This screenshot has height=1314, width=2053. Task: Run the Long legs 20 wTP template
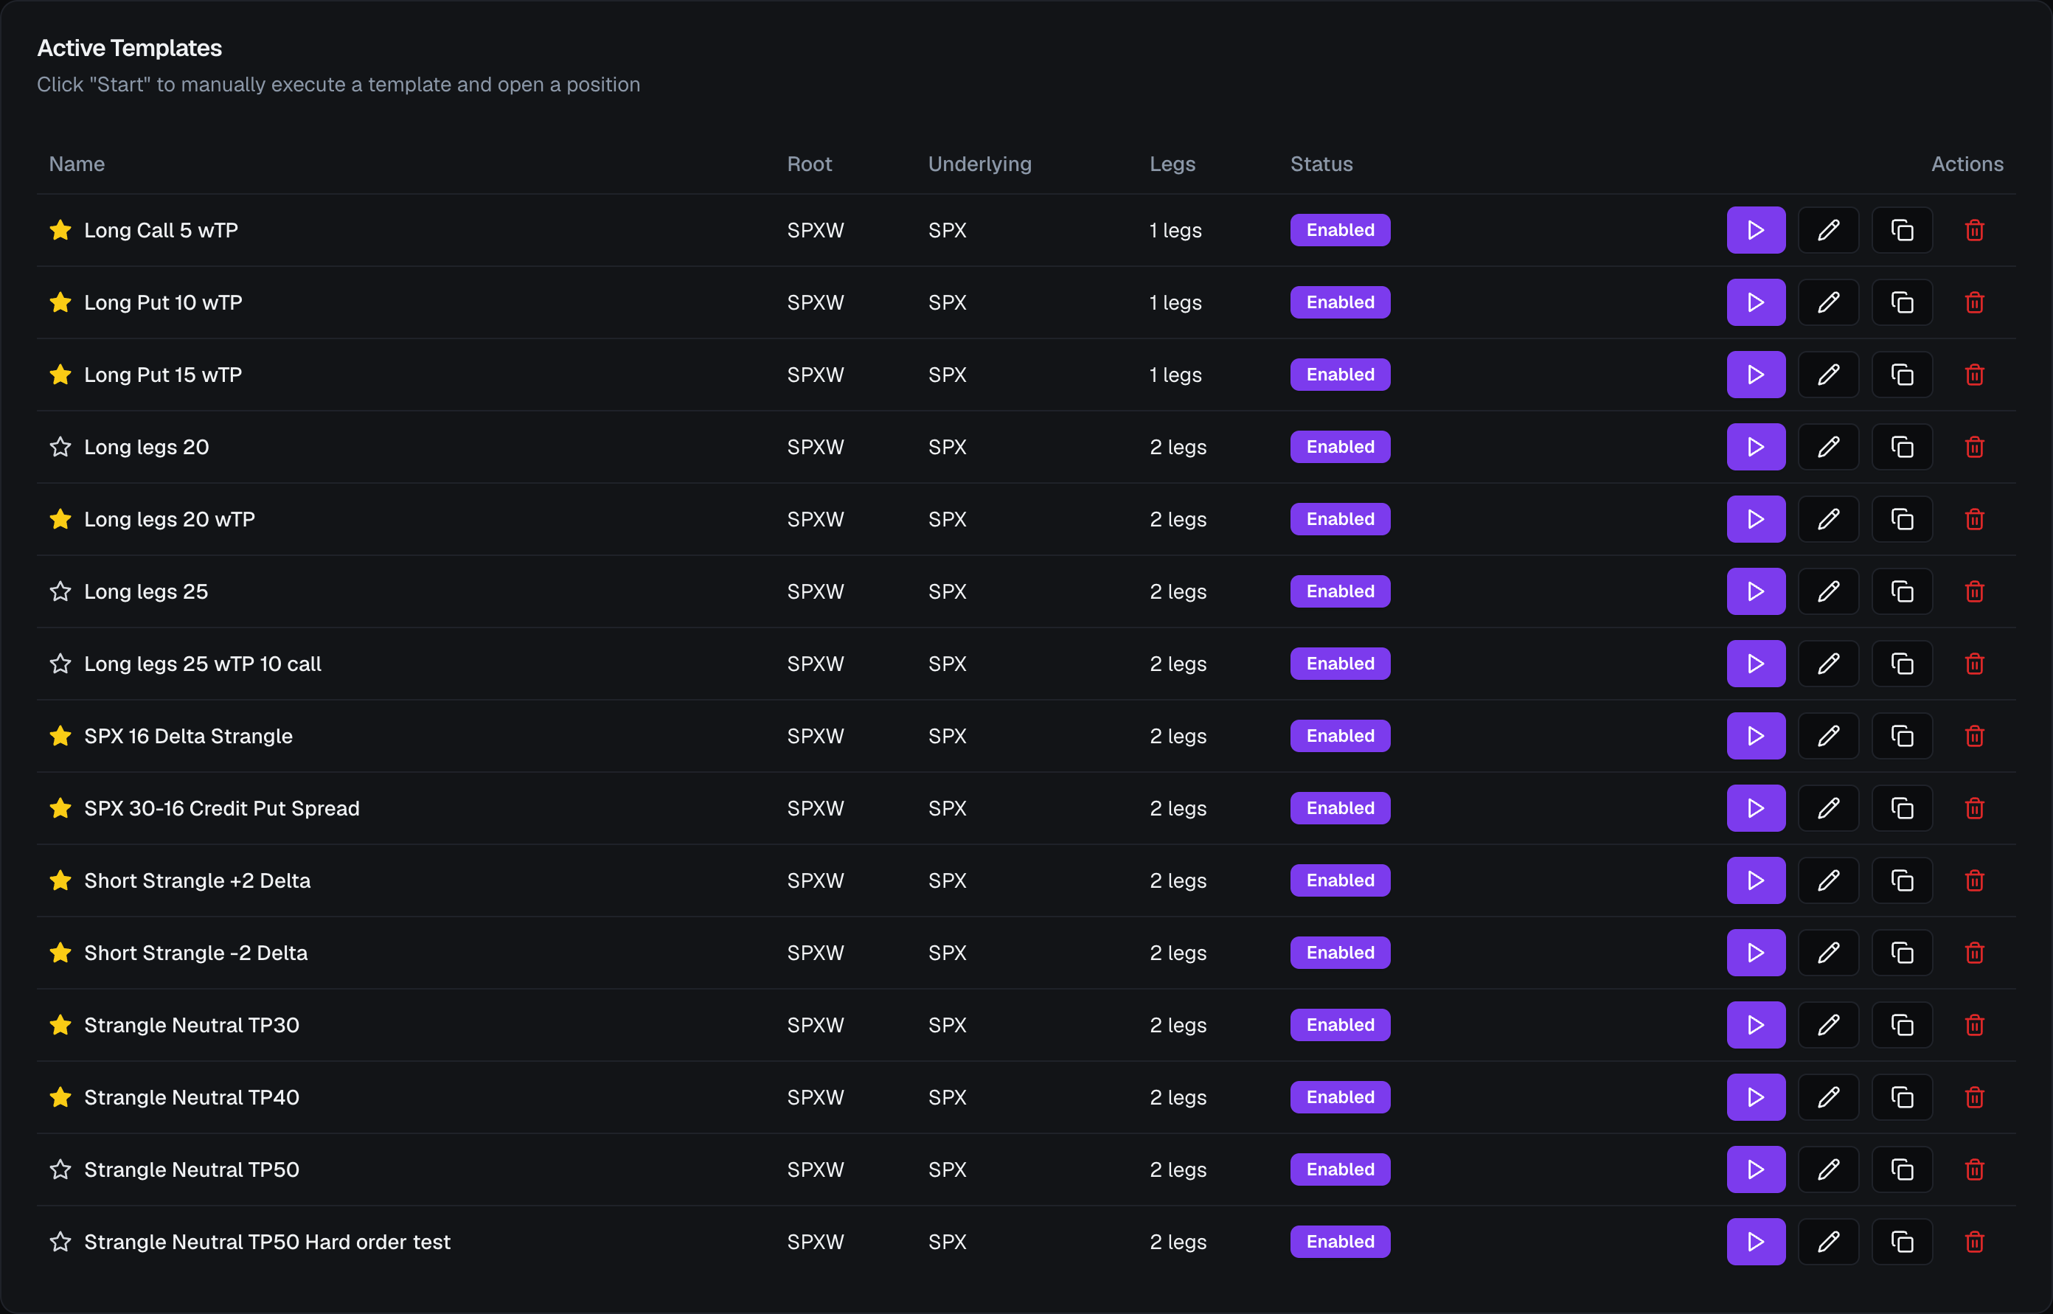(1755, 519)
